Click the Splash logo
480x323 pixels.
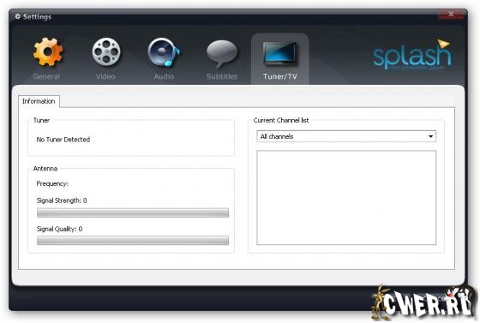[412, 55]
